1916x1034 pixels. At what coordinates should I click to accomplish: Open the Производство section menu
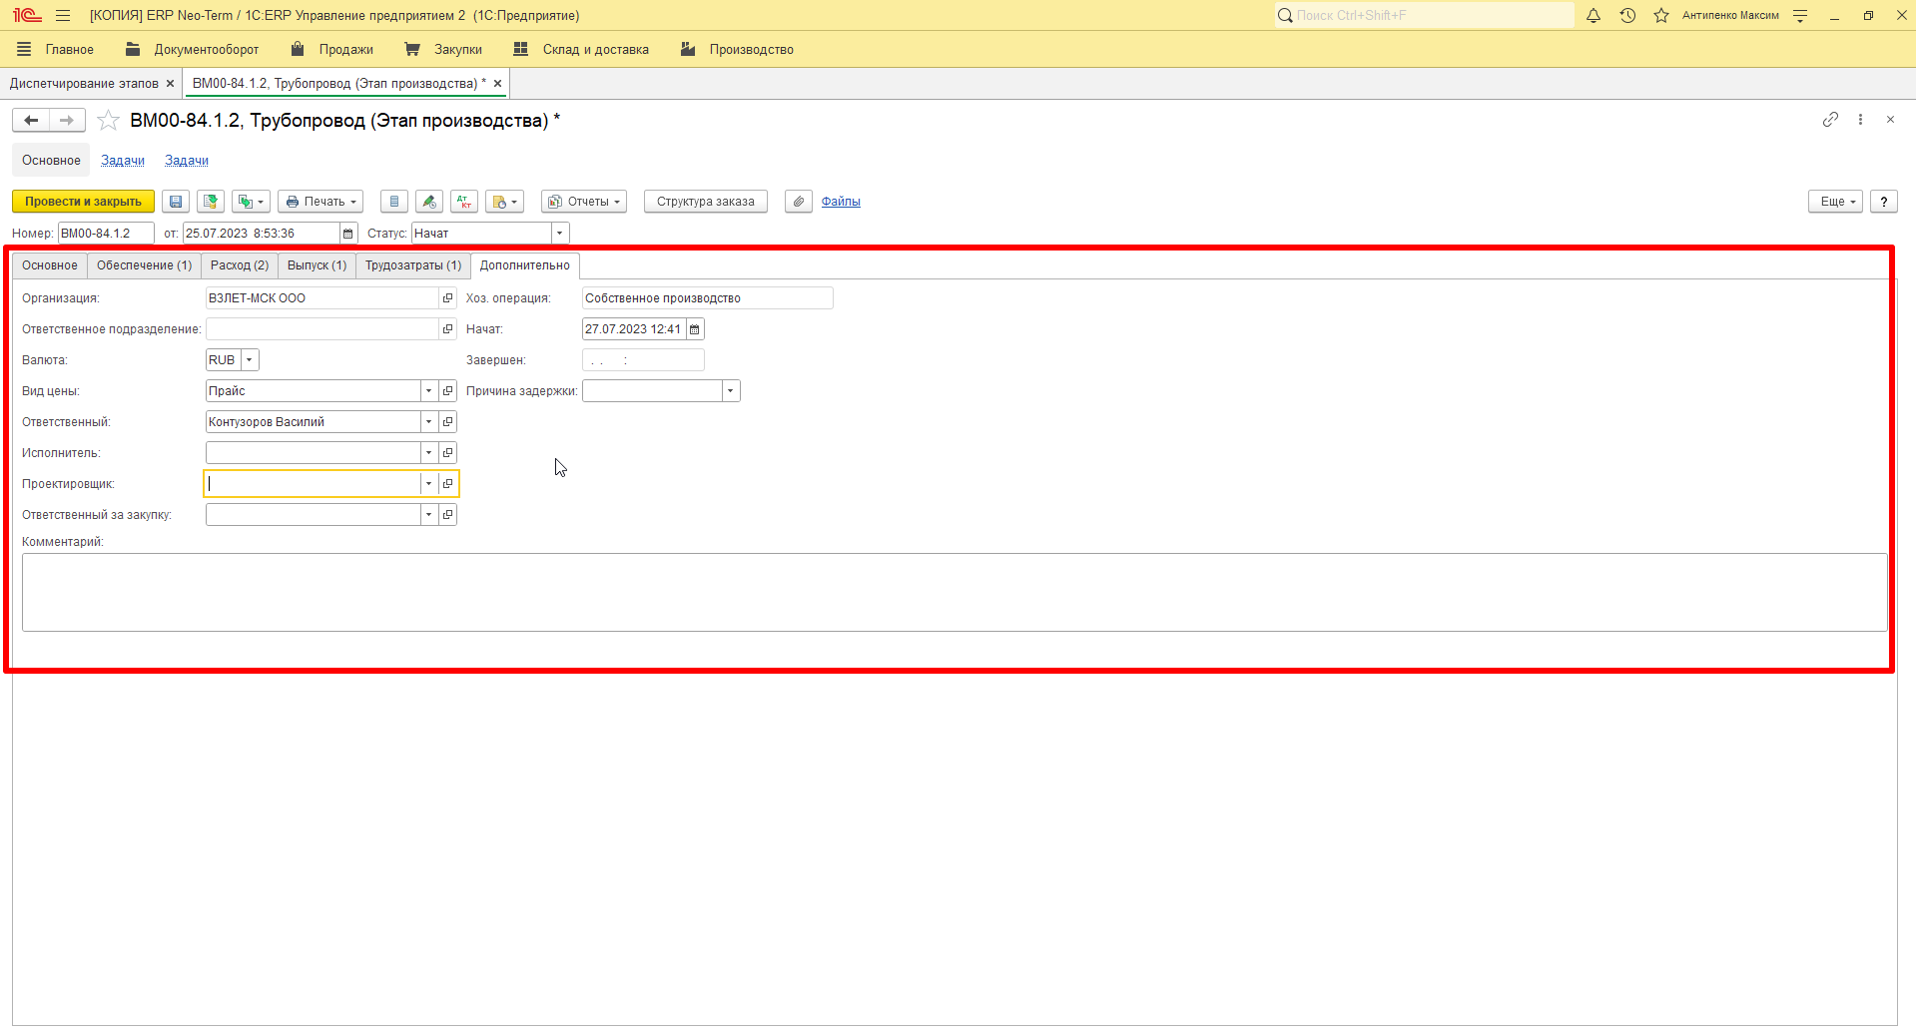coord(737,49)
